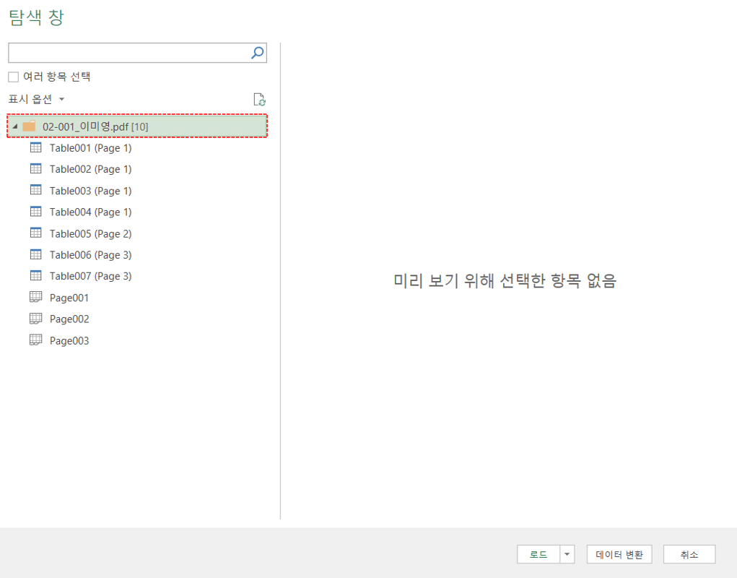This screenshot has width=737, height=578.
Task: Click the Table007 (Page 3) table icon
Action: [37, 275]
